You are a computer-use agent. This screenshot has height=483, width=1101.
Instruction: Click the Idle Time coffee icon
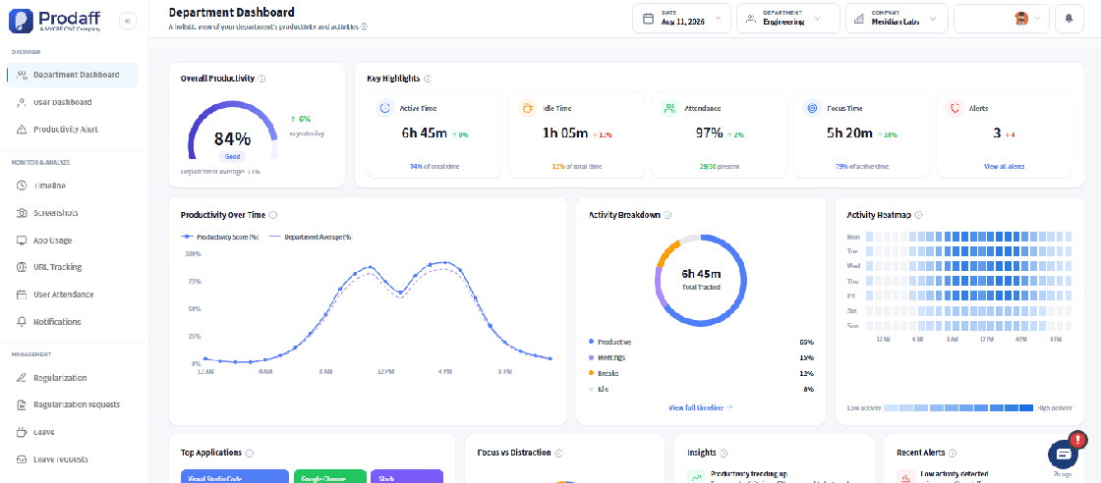coord(527,109)
